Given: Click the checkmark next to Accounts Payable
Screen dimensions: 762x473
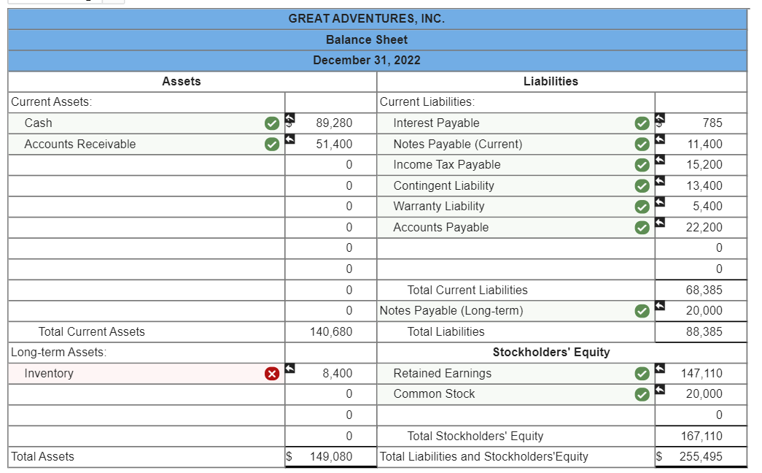Looking at the screenshot, I should pos(642,227).
